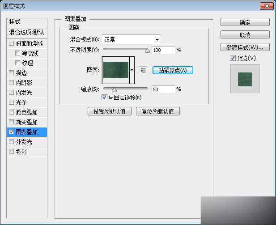The width and height of the screenshot is (276, 225).
Task: Open the 颜色叠加 settings label
Action: coord(27,112)
